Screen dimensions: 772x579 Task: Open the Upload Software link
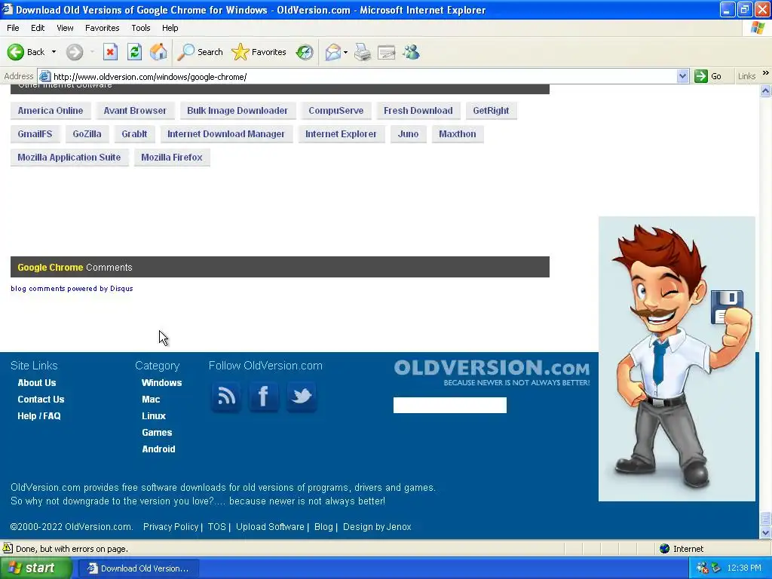click(x=270, y=527)
